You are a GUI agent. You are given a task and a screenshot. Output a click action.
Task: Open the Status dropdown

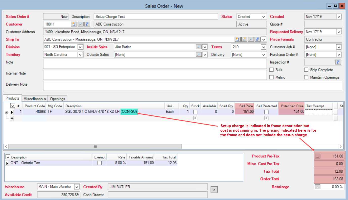pos(263,17)
